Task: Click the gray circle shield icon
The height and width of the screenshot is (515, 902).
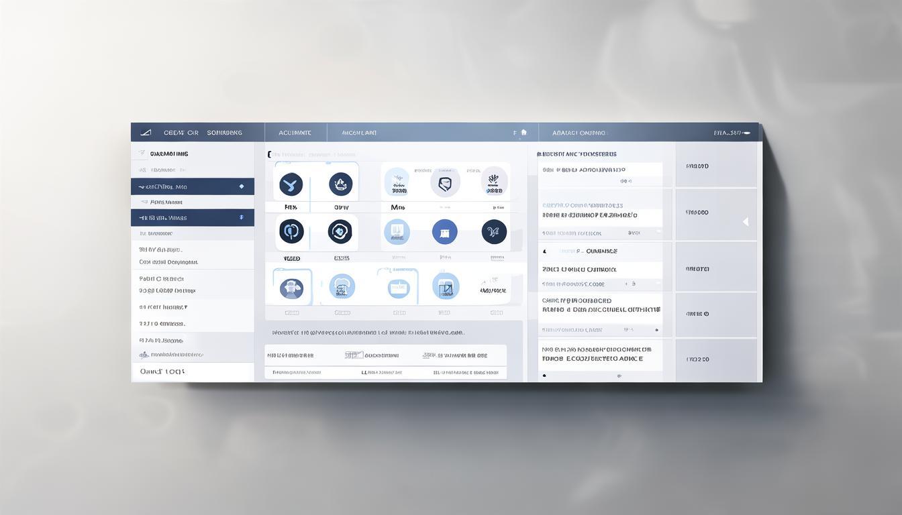Action: coord(445,182)
